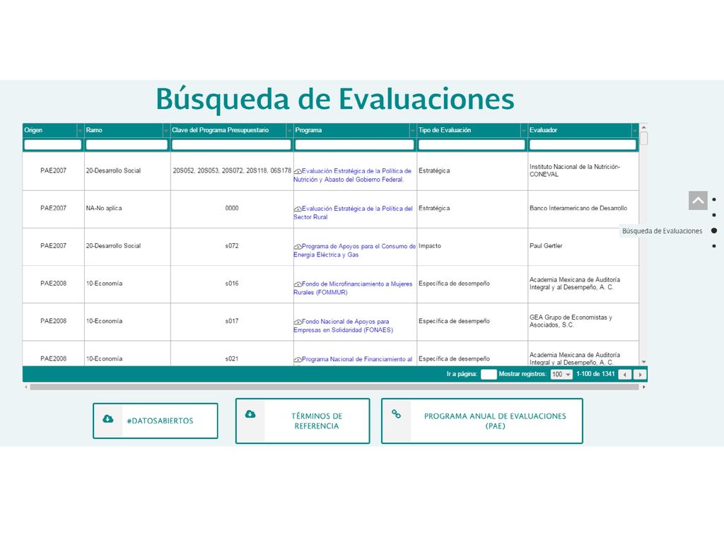The image size is (724, 543).
Task: Go to the next page of results
Action: click(x=640, y=375)
